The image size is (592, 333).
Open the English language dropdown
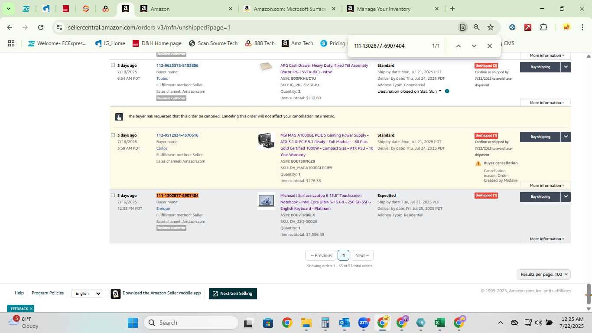pos(87,294)
